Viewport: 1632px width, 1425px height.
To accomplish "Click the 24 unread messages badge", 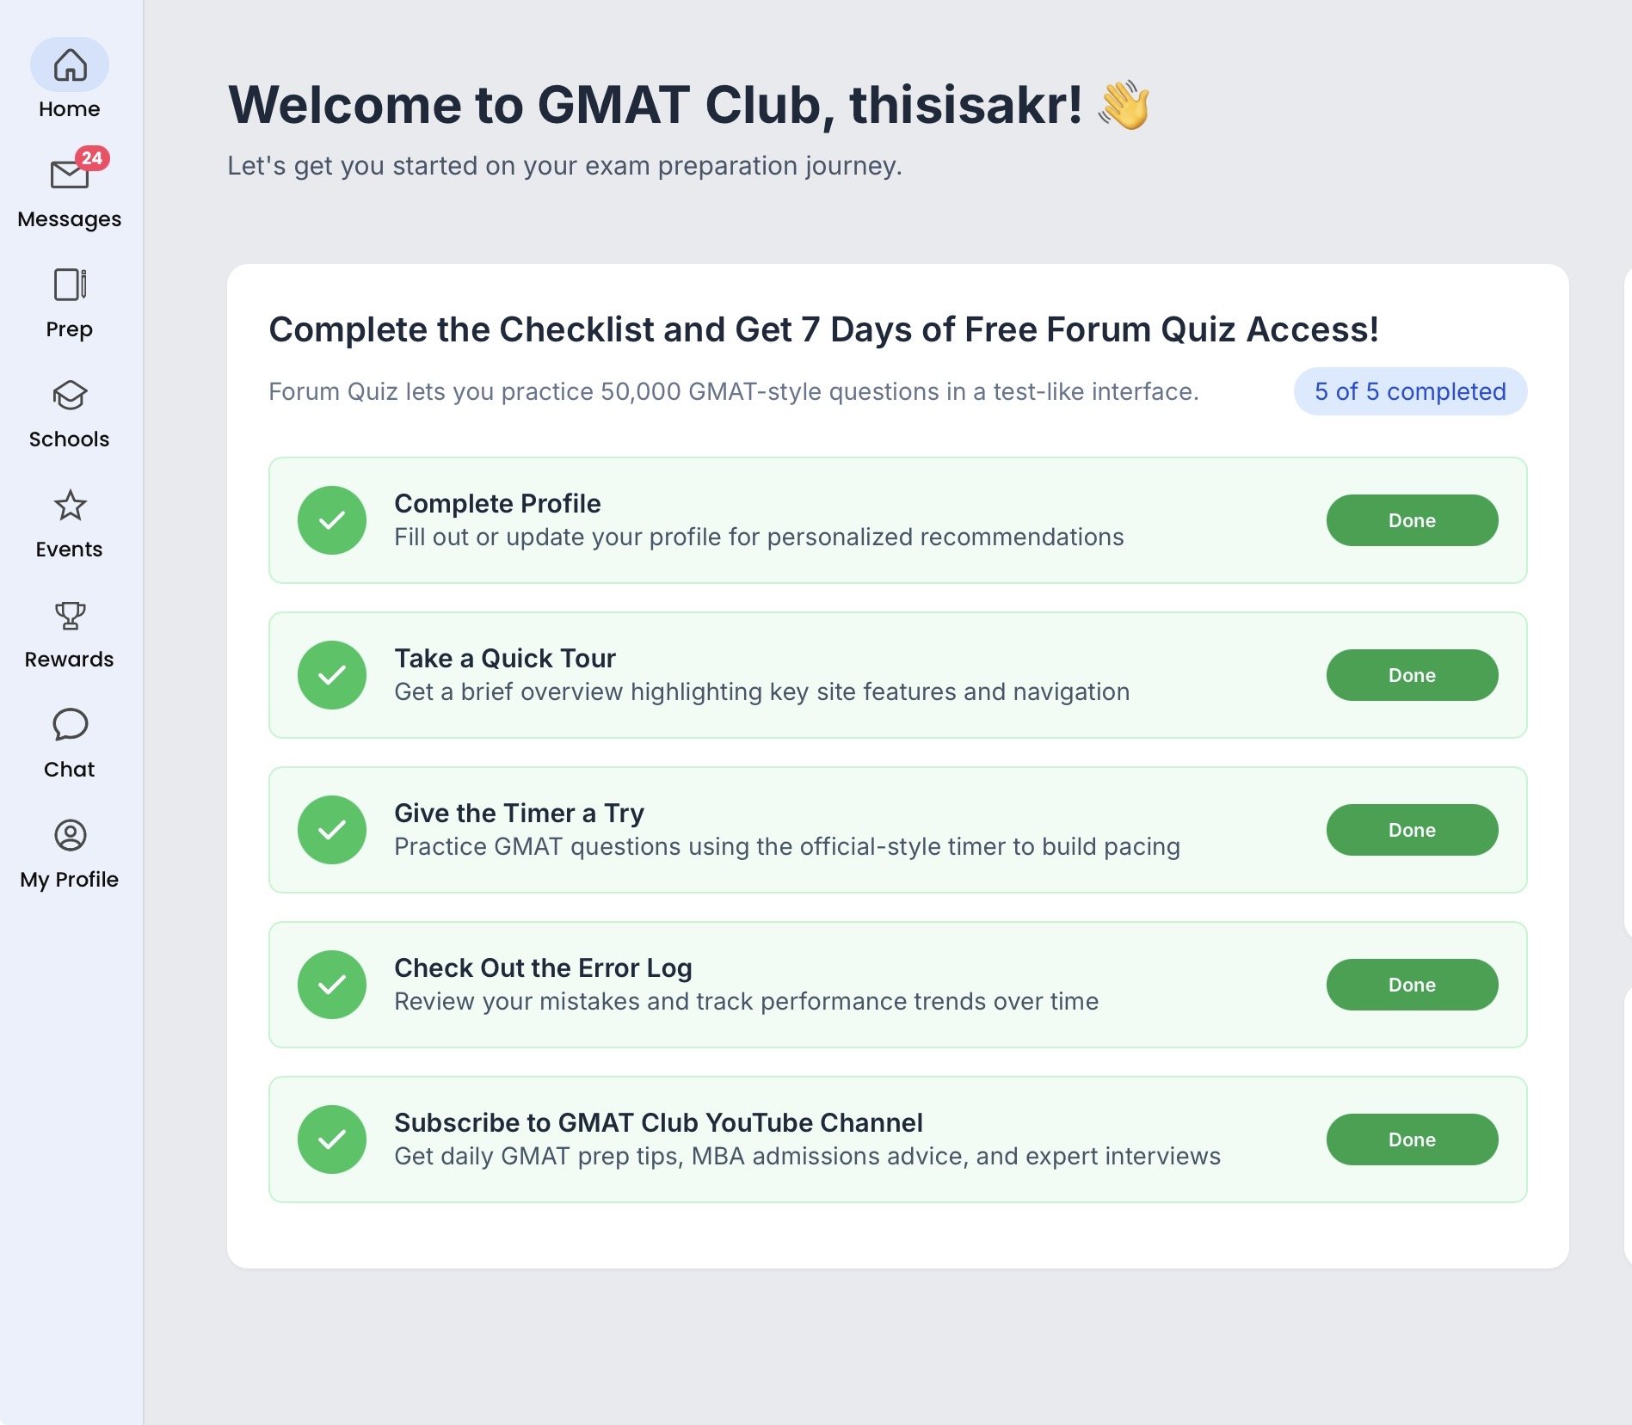I will click(92, 158).
